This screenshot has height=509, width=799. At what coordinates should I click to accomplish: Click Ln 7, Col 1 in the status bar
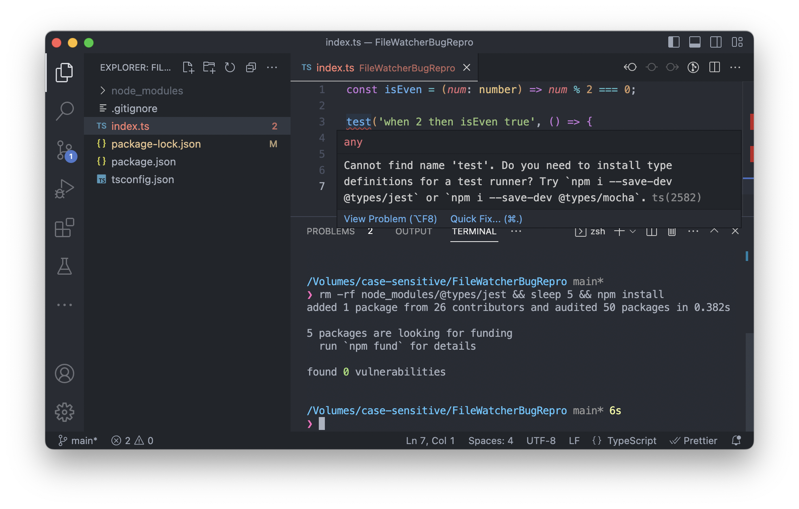point(430,440)
